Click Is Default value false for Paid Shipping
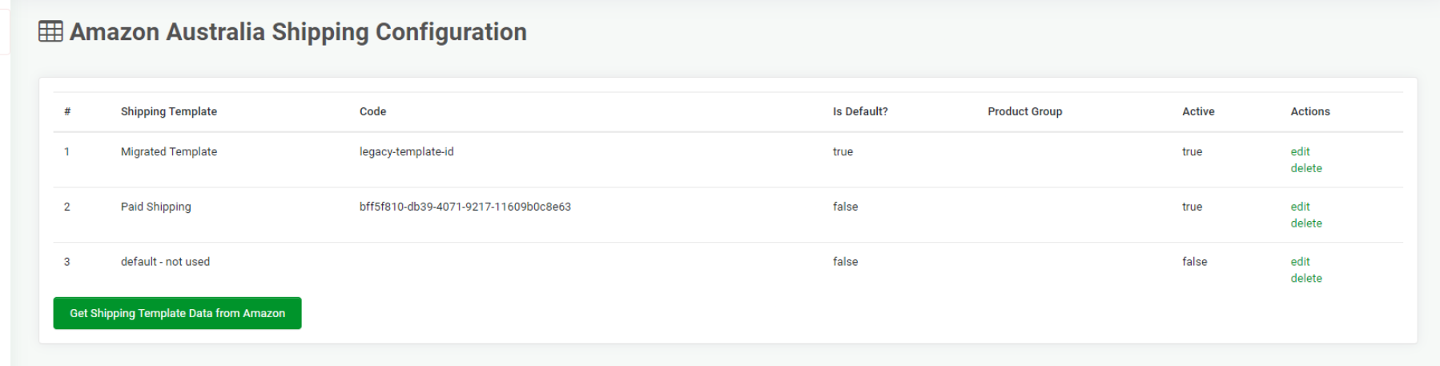This screenshot has width=1440, height=366. [x=845, y=207]
